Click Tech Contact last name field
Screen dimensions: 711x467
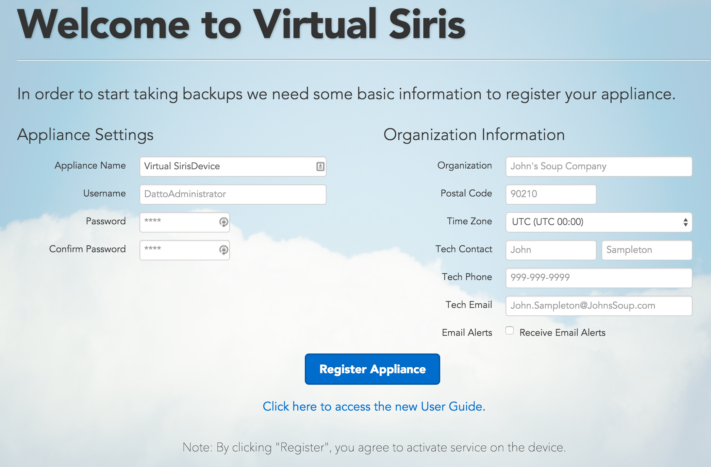click(x=647, y=250)
